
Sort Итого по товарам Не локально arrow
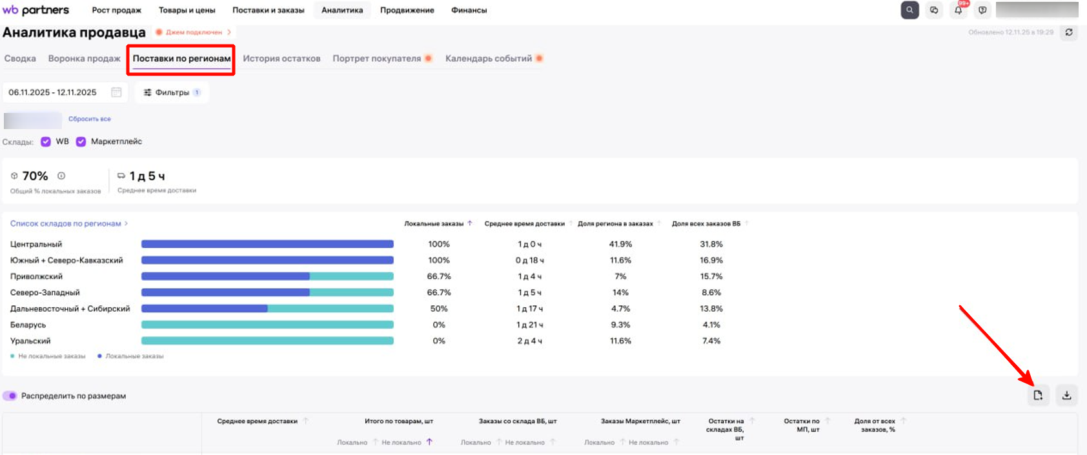[x=429, y=442]
